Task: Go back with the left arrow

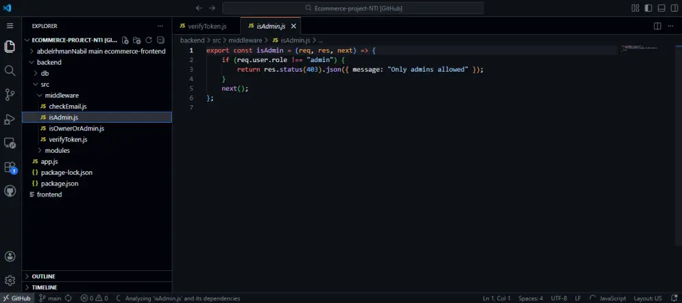Action: (198, 8)
